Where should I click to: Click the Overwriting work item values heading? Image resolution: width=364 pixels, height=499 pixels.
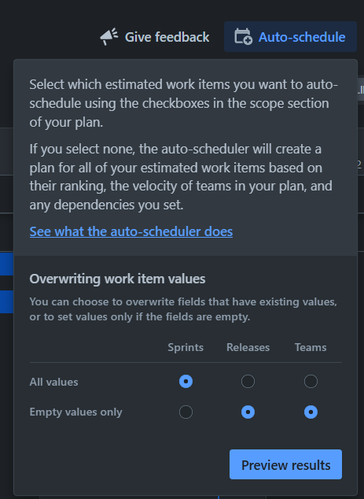click(117, 279)
